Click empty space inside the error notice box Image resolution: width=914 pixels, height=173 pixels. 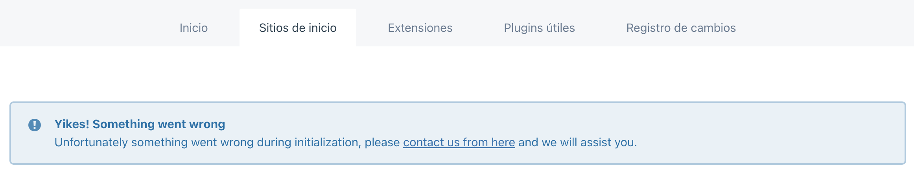pos(767,130)
